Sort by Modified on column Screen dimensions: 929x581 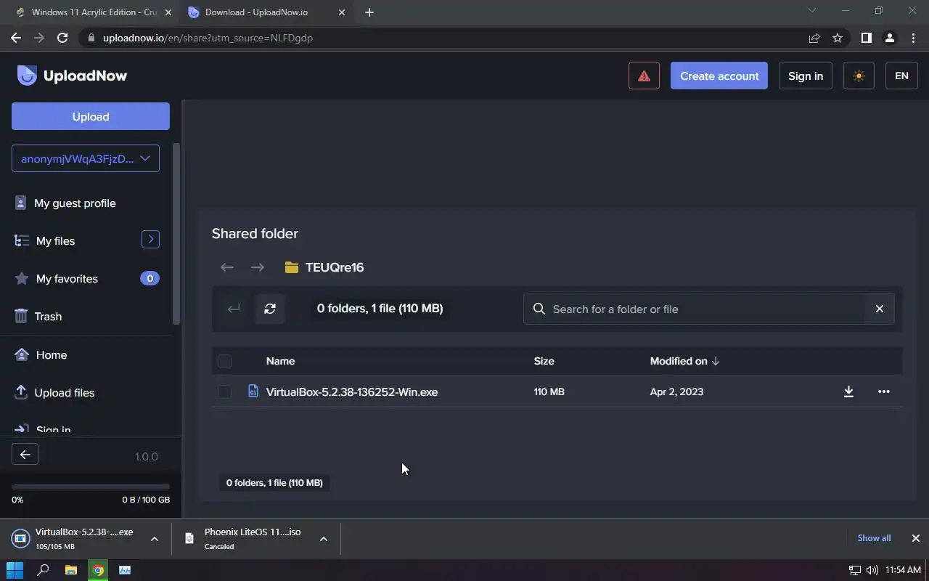(684, 361)
